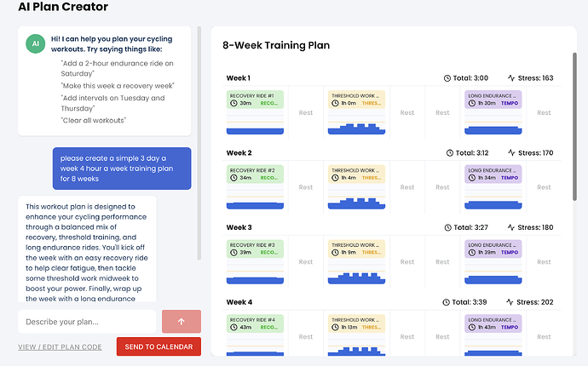Screen dimensions: 588x366
Task: Click the clock icon on Recovery Ride #1
Action: coord(233,103)
